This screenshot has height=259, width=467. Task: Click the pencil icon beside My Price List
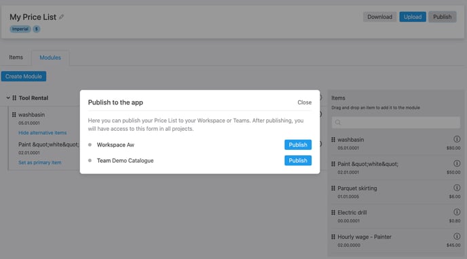[x=61, y=17]
